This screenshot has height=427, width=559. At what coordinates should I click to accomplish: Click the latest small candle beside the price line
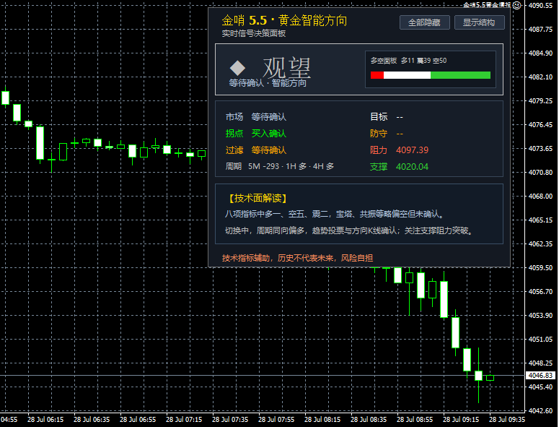[x=490, y=378]
